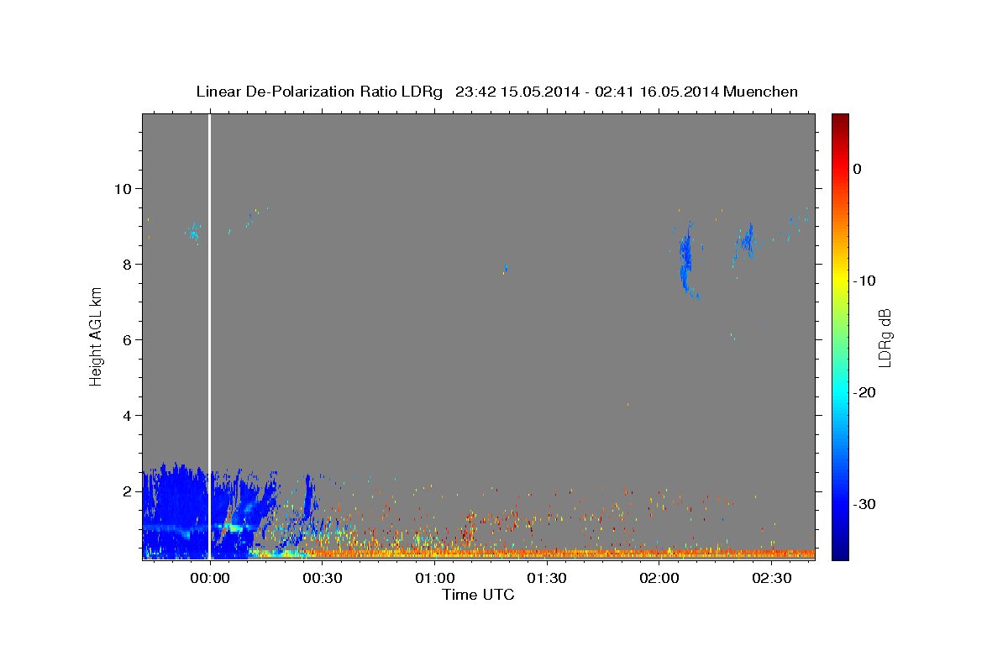
Task: Select the '00:30' time tick label
Action: pyautogui.click(x=322, y=579)
